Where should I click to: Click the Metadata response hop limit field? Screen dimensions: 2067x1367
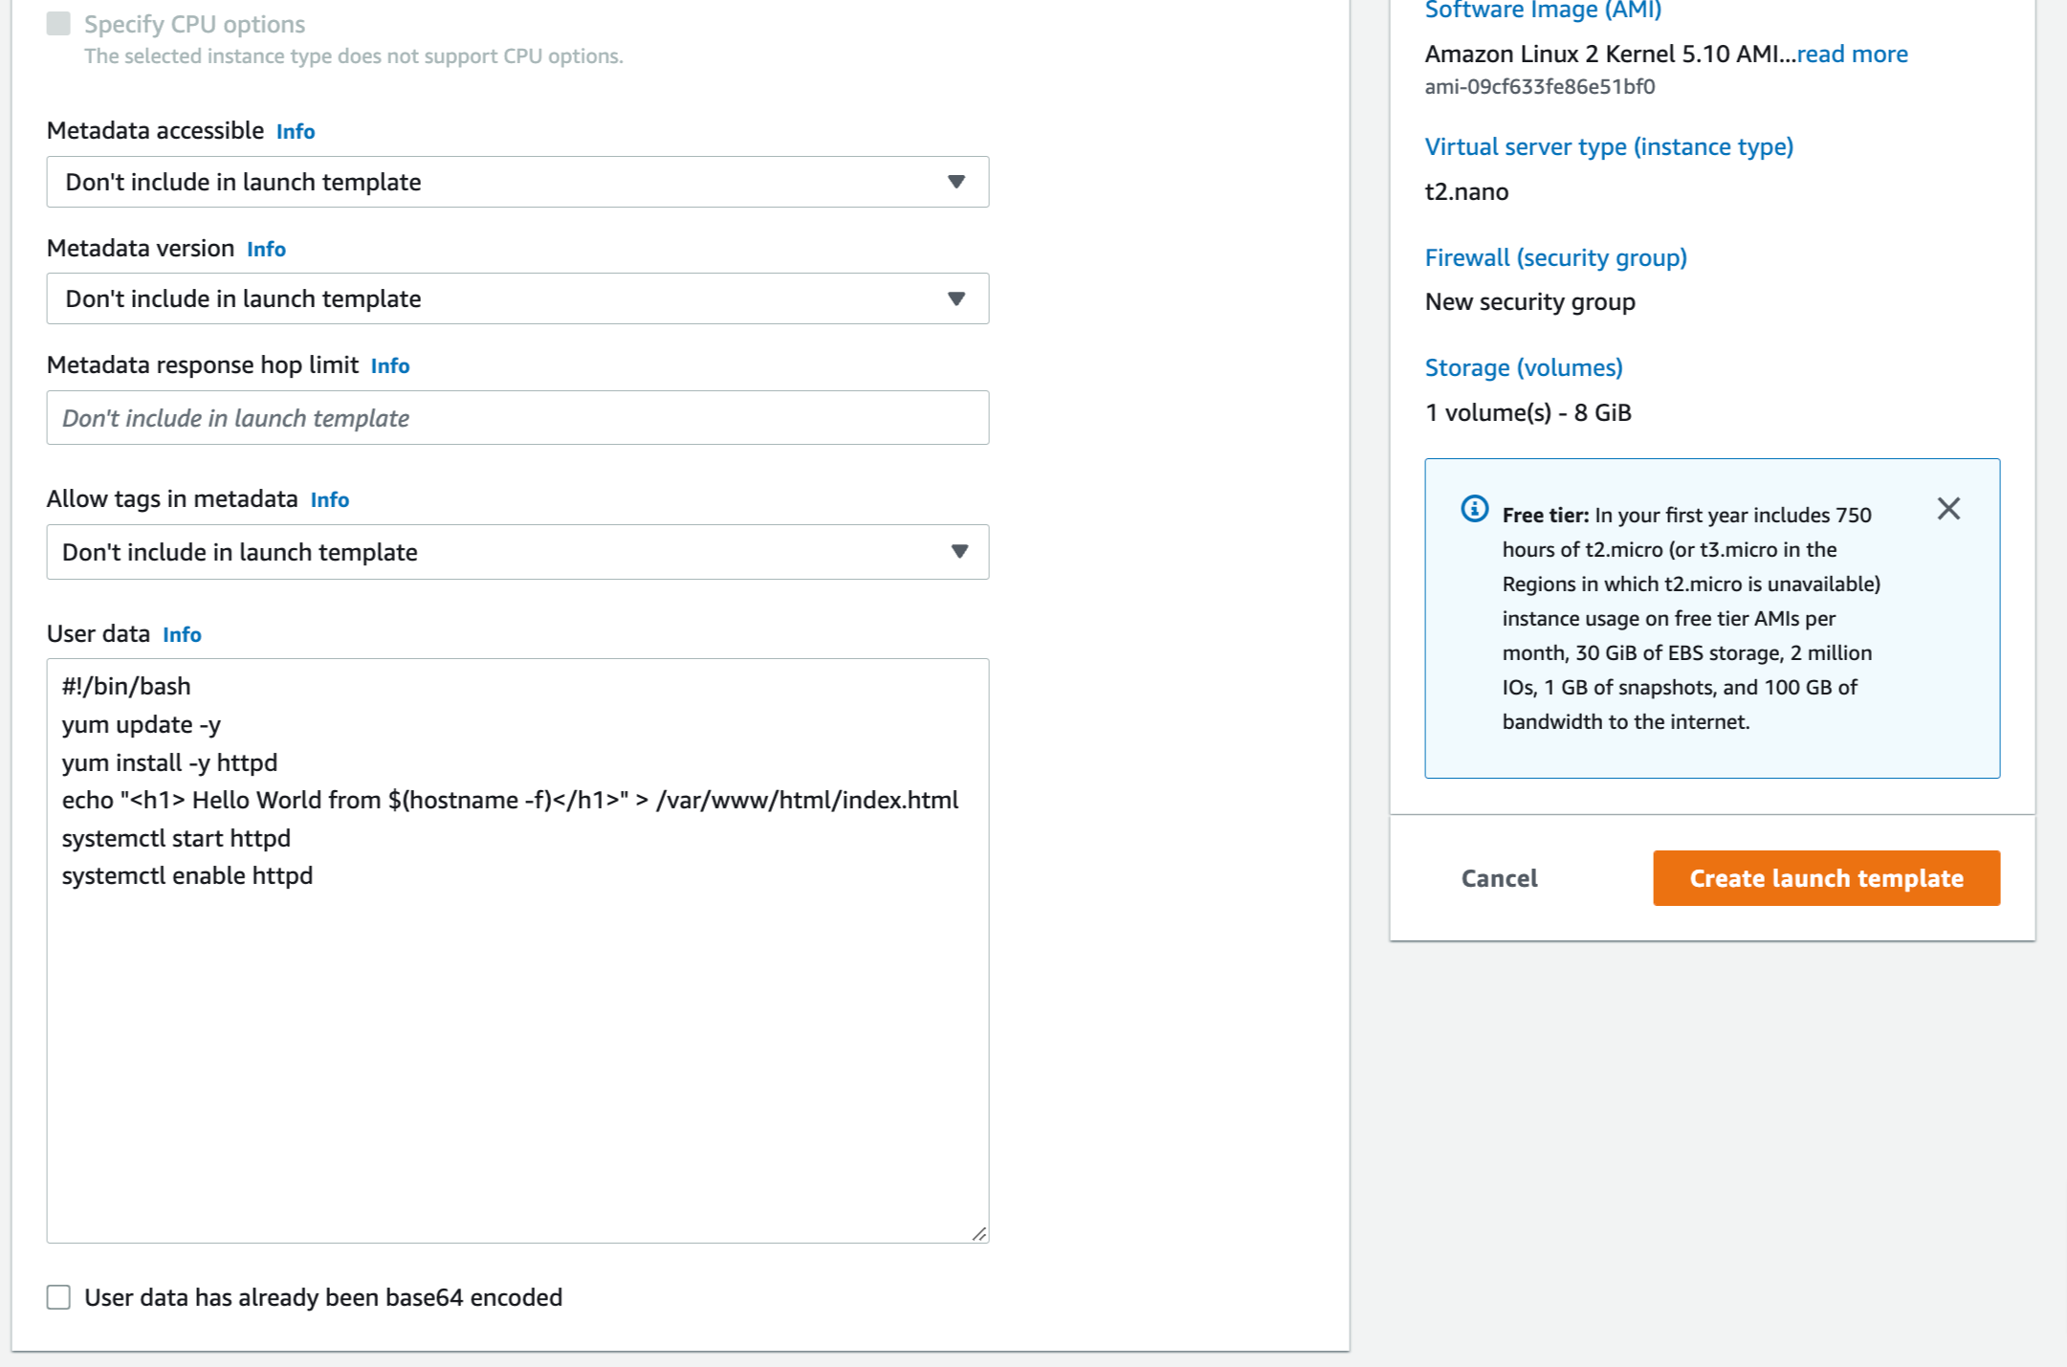coord(517,418)
